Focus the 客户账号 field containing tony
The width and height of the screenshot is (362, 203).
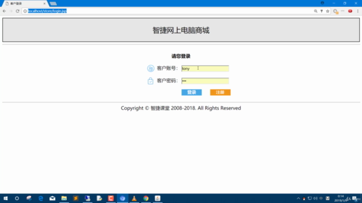[205, 68]
